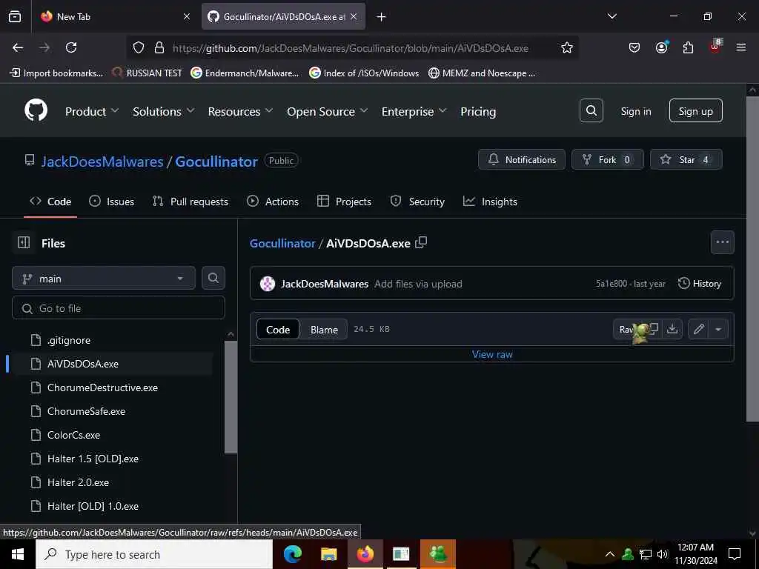Screen dimensions: 759x569
Task: Open Security tab
Action: [417, 202]
